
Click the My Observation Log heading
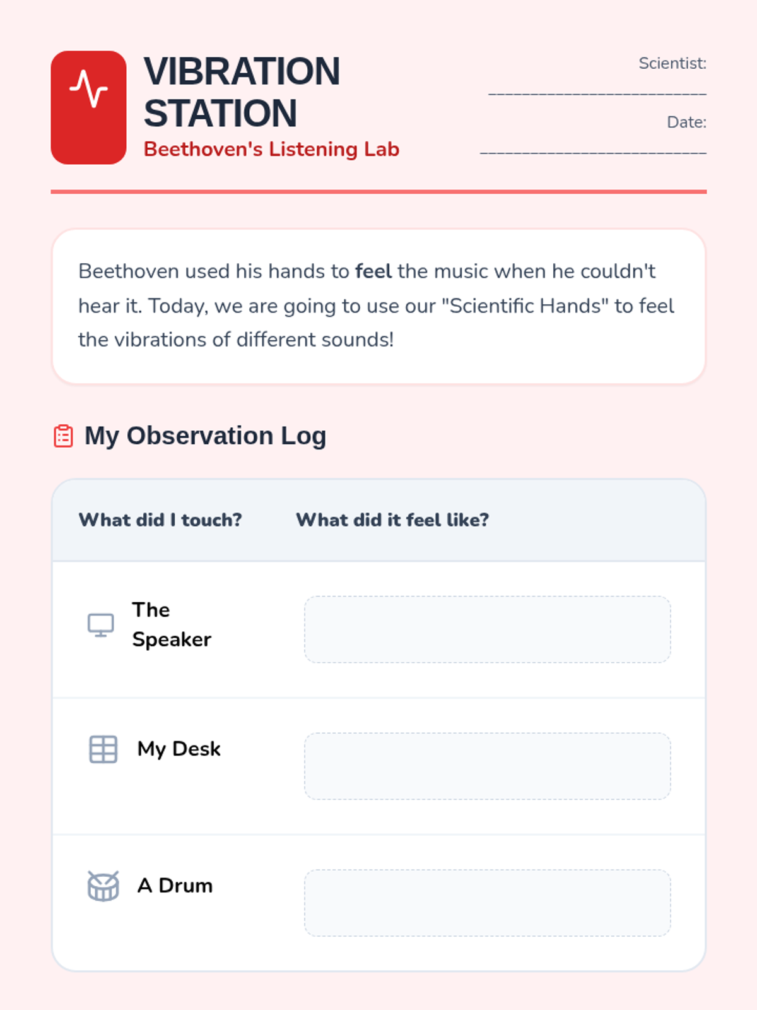coord(206,436)
